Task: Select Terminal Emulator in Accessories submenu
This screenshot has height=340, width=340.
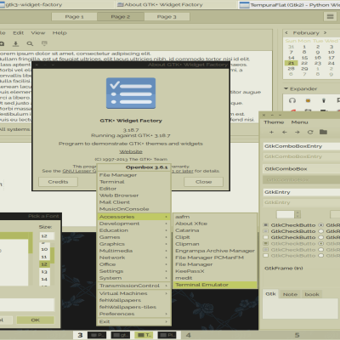Action: pos(215,285)
